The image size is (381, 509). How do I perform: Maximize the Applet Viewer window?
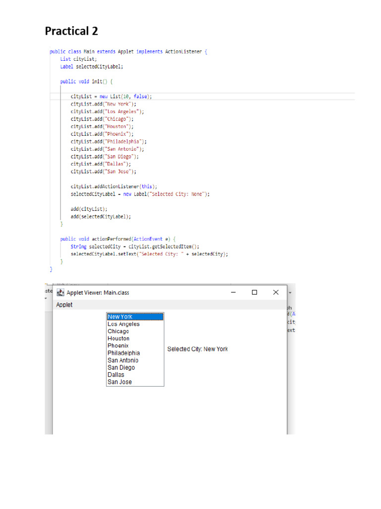point(254,293)
